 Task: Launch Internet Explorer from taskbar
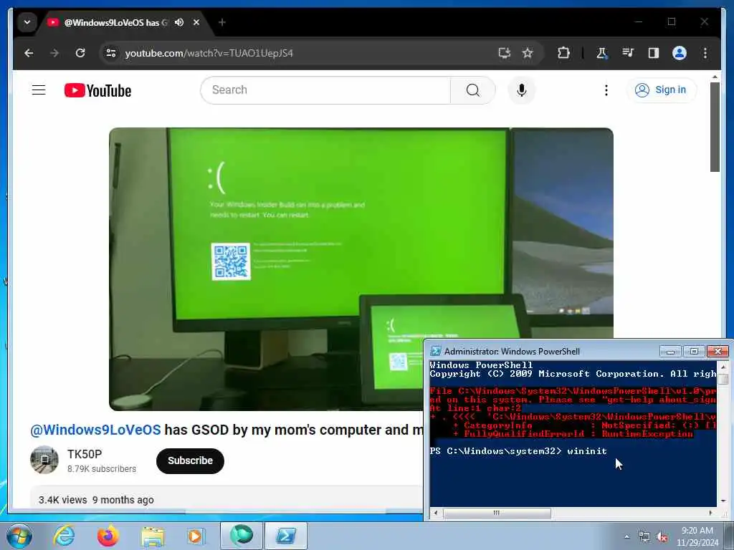pyautogui.click(x=64, y=536)
